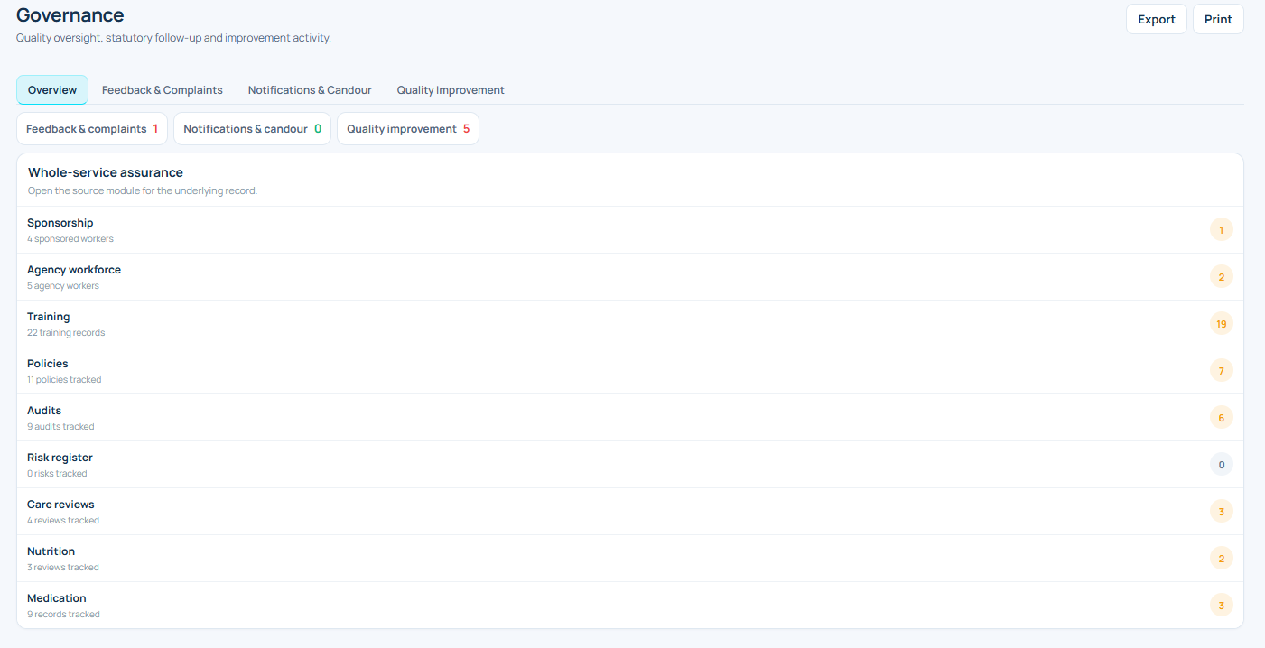The height and width of the screenshot is (648, 1265).
Task: Open the Audits row
Action: [x=629, y=418]
